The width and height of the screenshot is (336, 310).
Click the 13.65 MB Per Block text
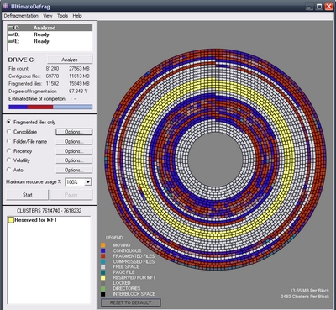pyautogui.click(x=309, y=291)
